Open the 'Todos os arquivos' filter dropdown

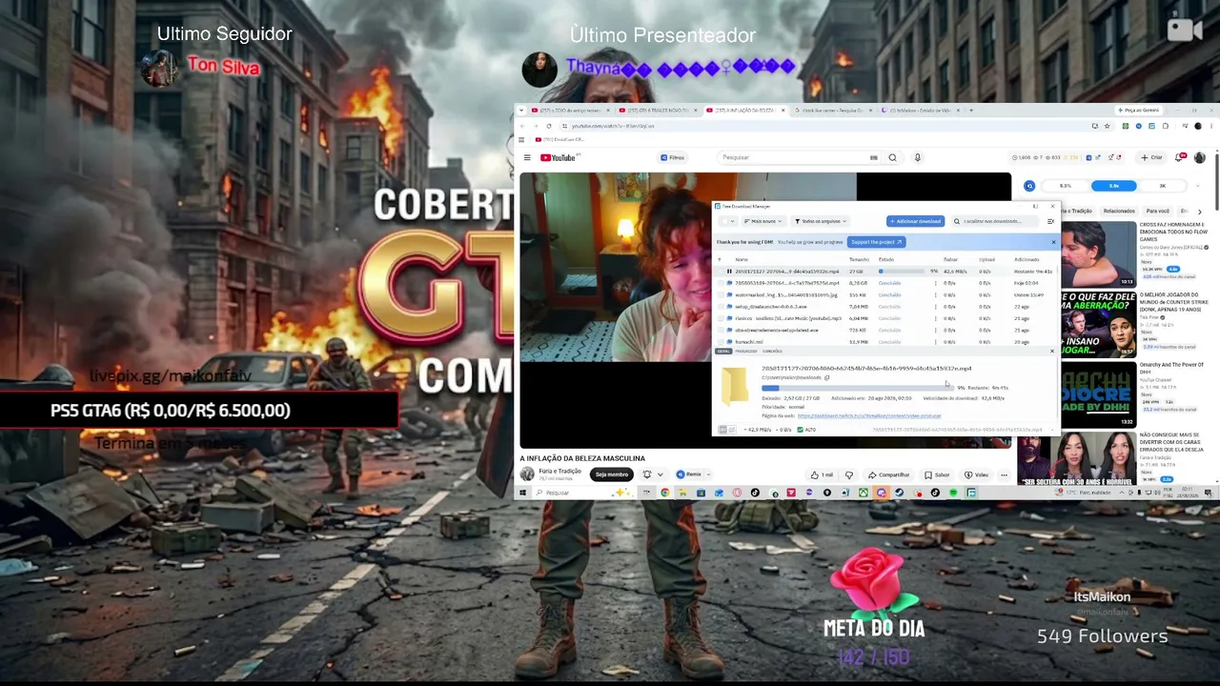pos(821,221)
